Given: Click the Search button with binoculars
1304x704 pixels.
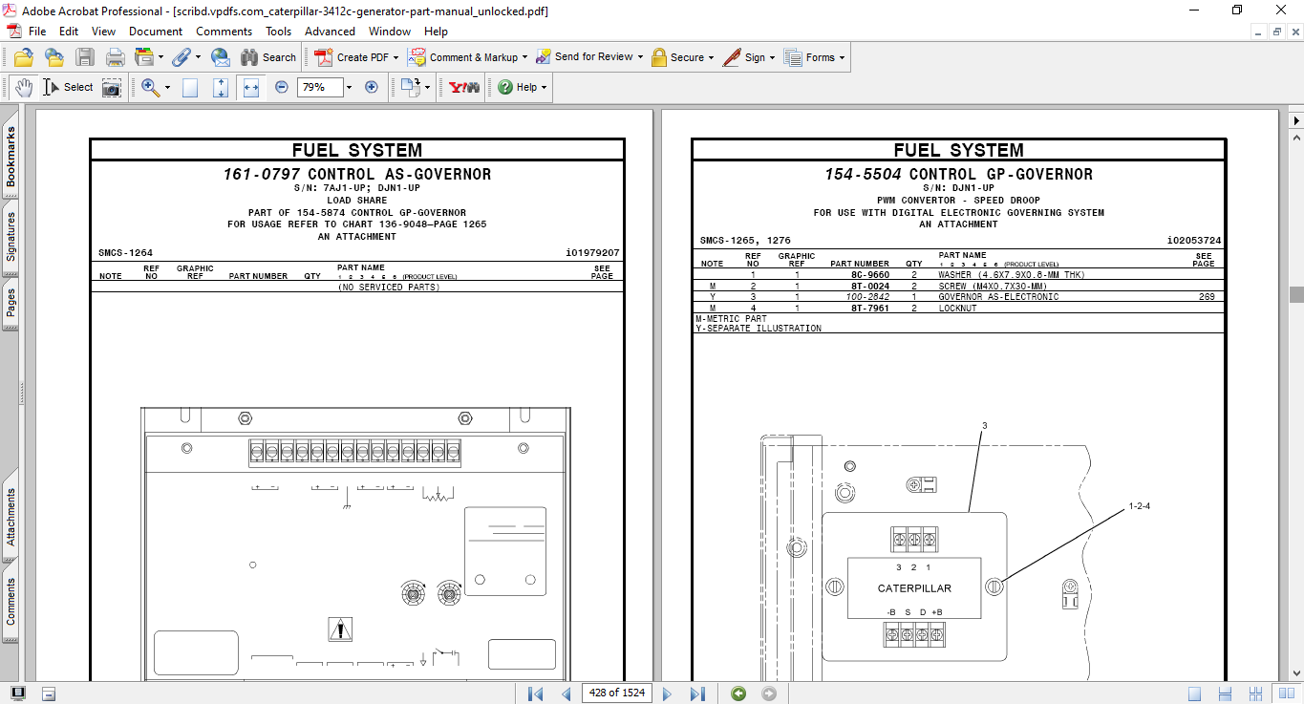Looking at the screenshot, I should point(268,57).
